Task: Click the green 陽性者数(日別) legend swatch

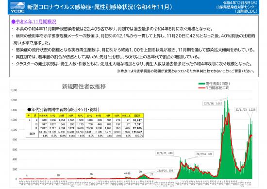Action: tap(201, 84)
